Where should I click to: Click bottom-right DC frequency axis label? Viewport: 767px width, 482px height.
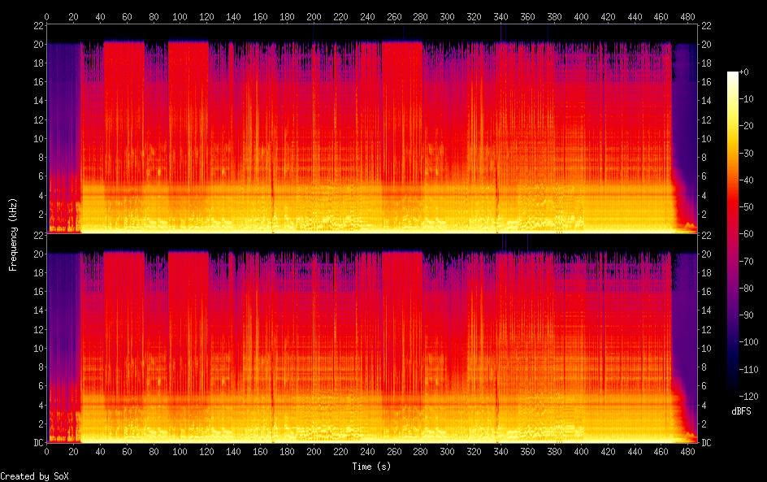707,443
